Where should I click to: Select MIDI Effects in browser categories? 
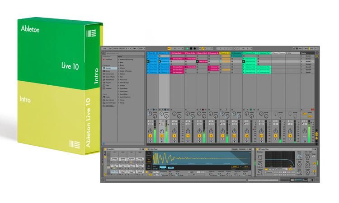tap(110, 79)
